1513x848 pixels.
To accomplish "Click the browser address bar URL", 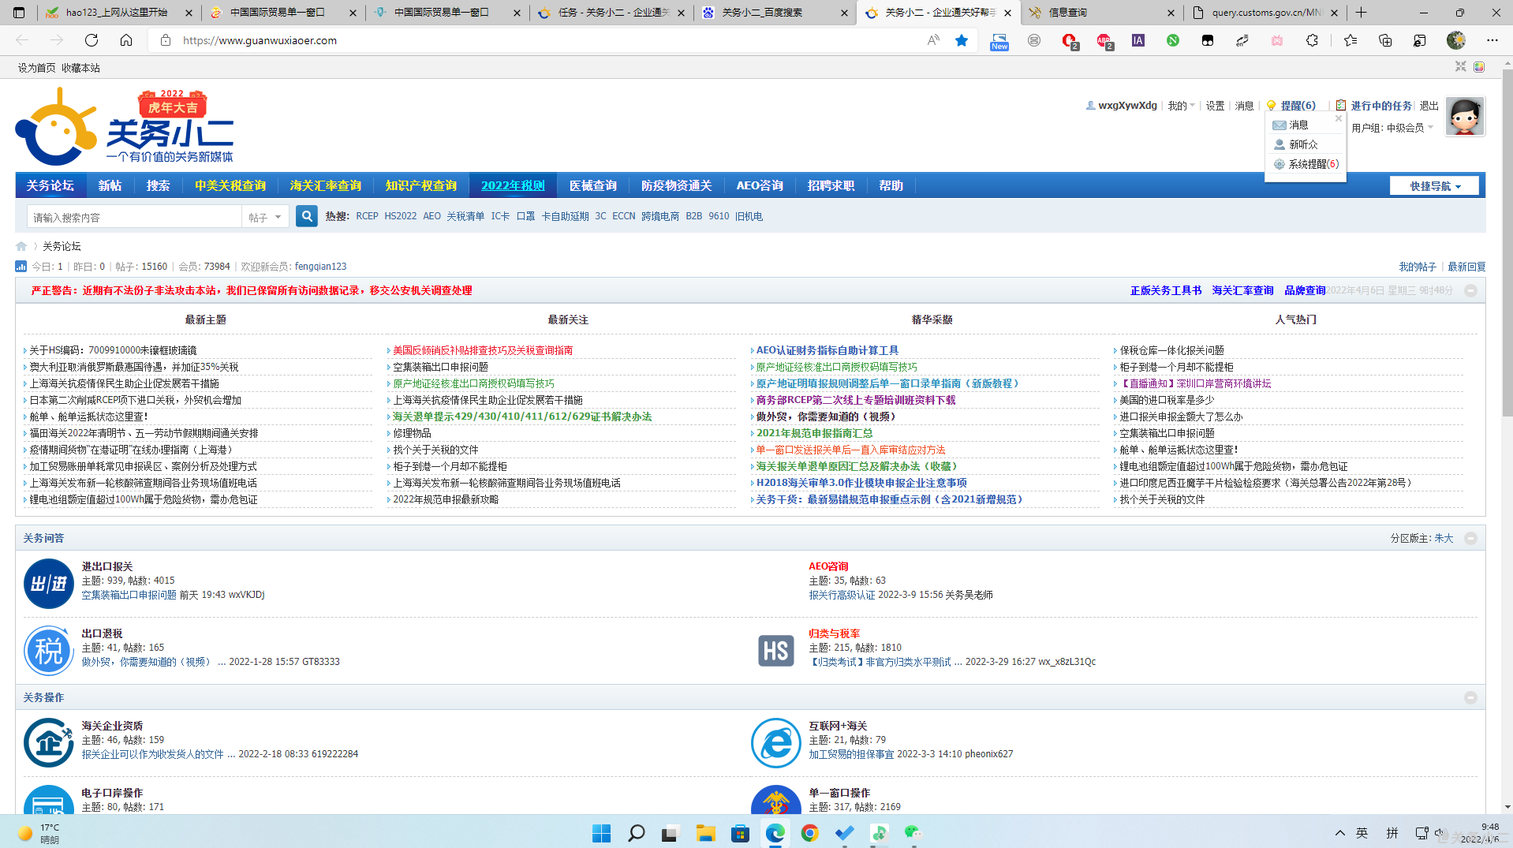I will (260, 40).
